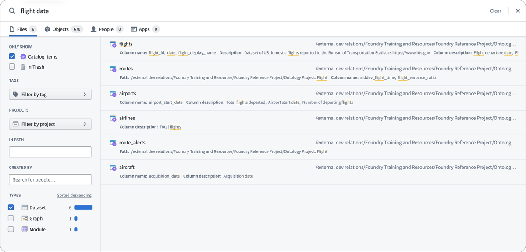526x252 pixels.
Task: Click the search magnifier icon
Action: pos(11,10)
